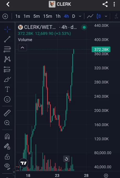The width and height of the screenshot is (120, 178).
Task: Choose the XABCD pattern tool
Action: pos(7,59)
